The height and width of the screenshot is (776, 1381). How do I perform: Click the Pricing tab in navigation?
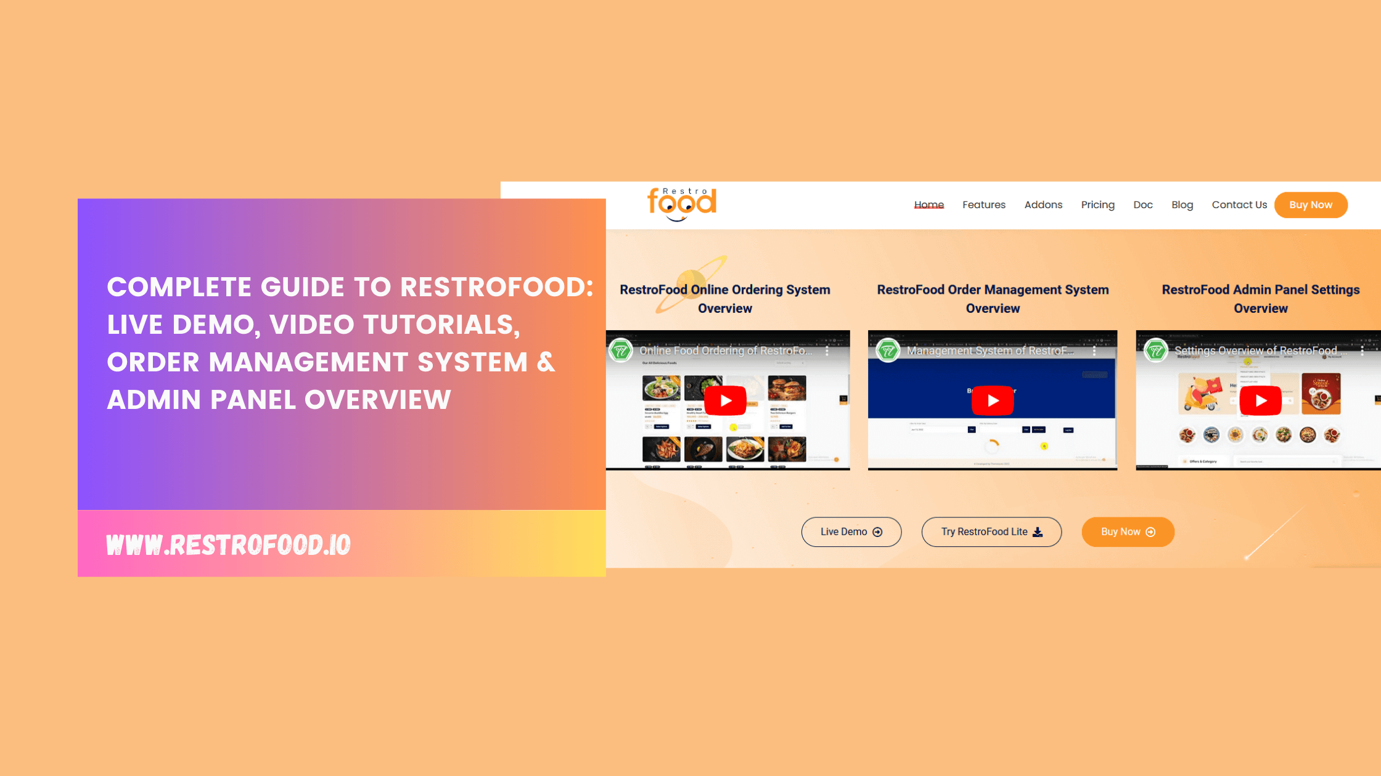1096,204
